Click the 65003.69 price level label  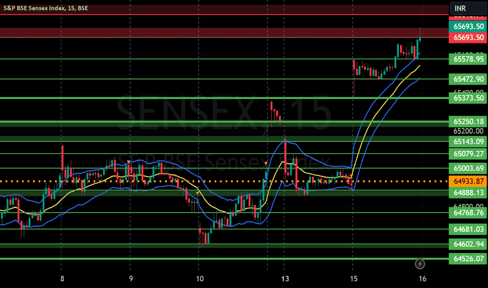(468, 168)
